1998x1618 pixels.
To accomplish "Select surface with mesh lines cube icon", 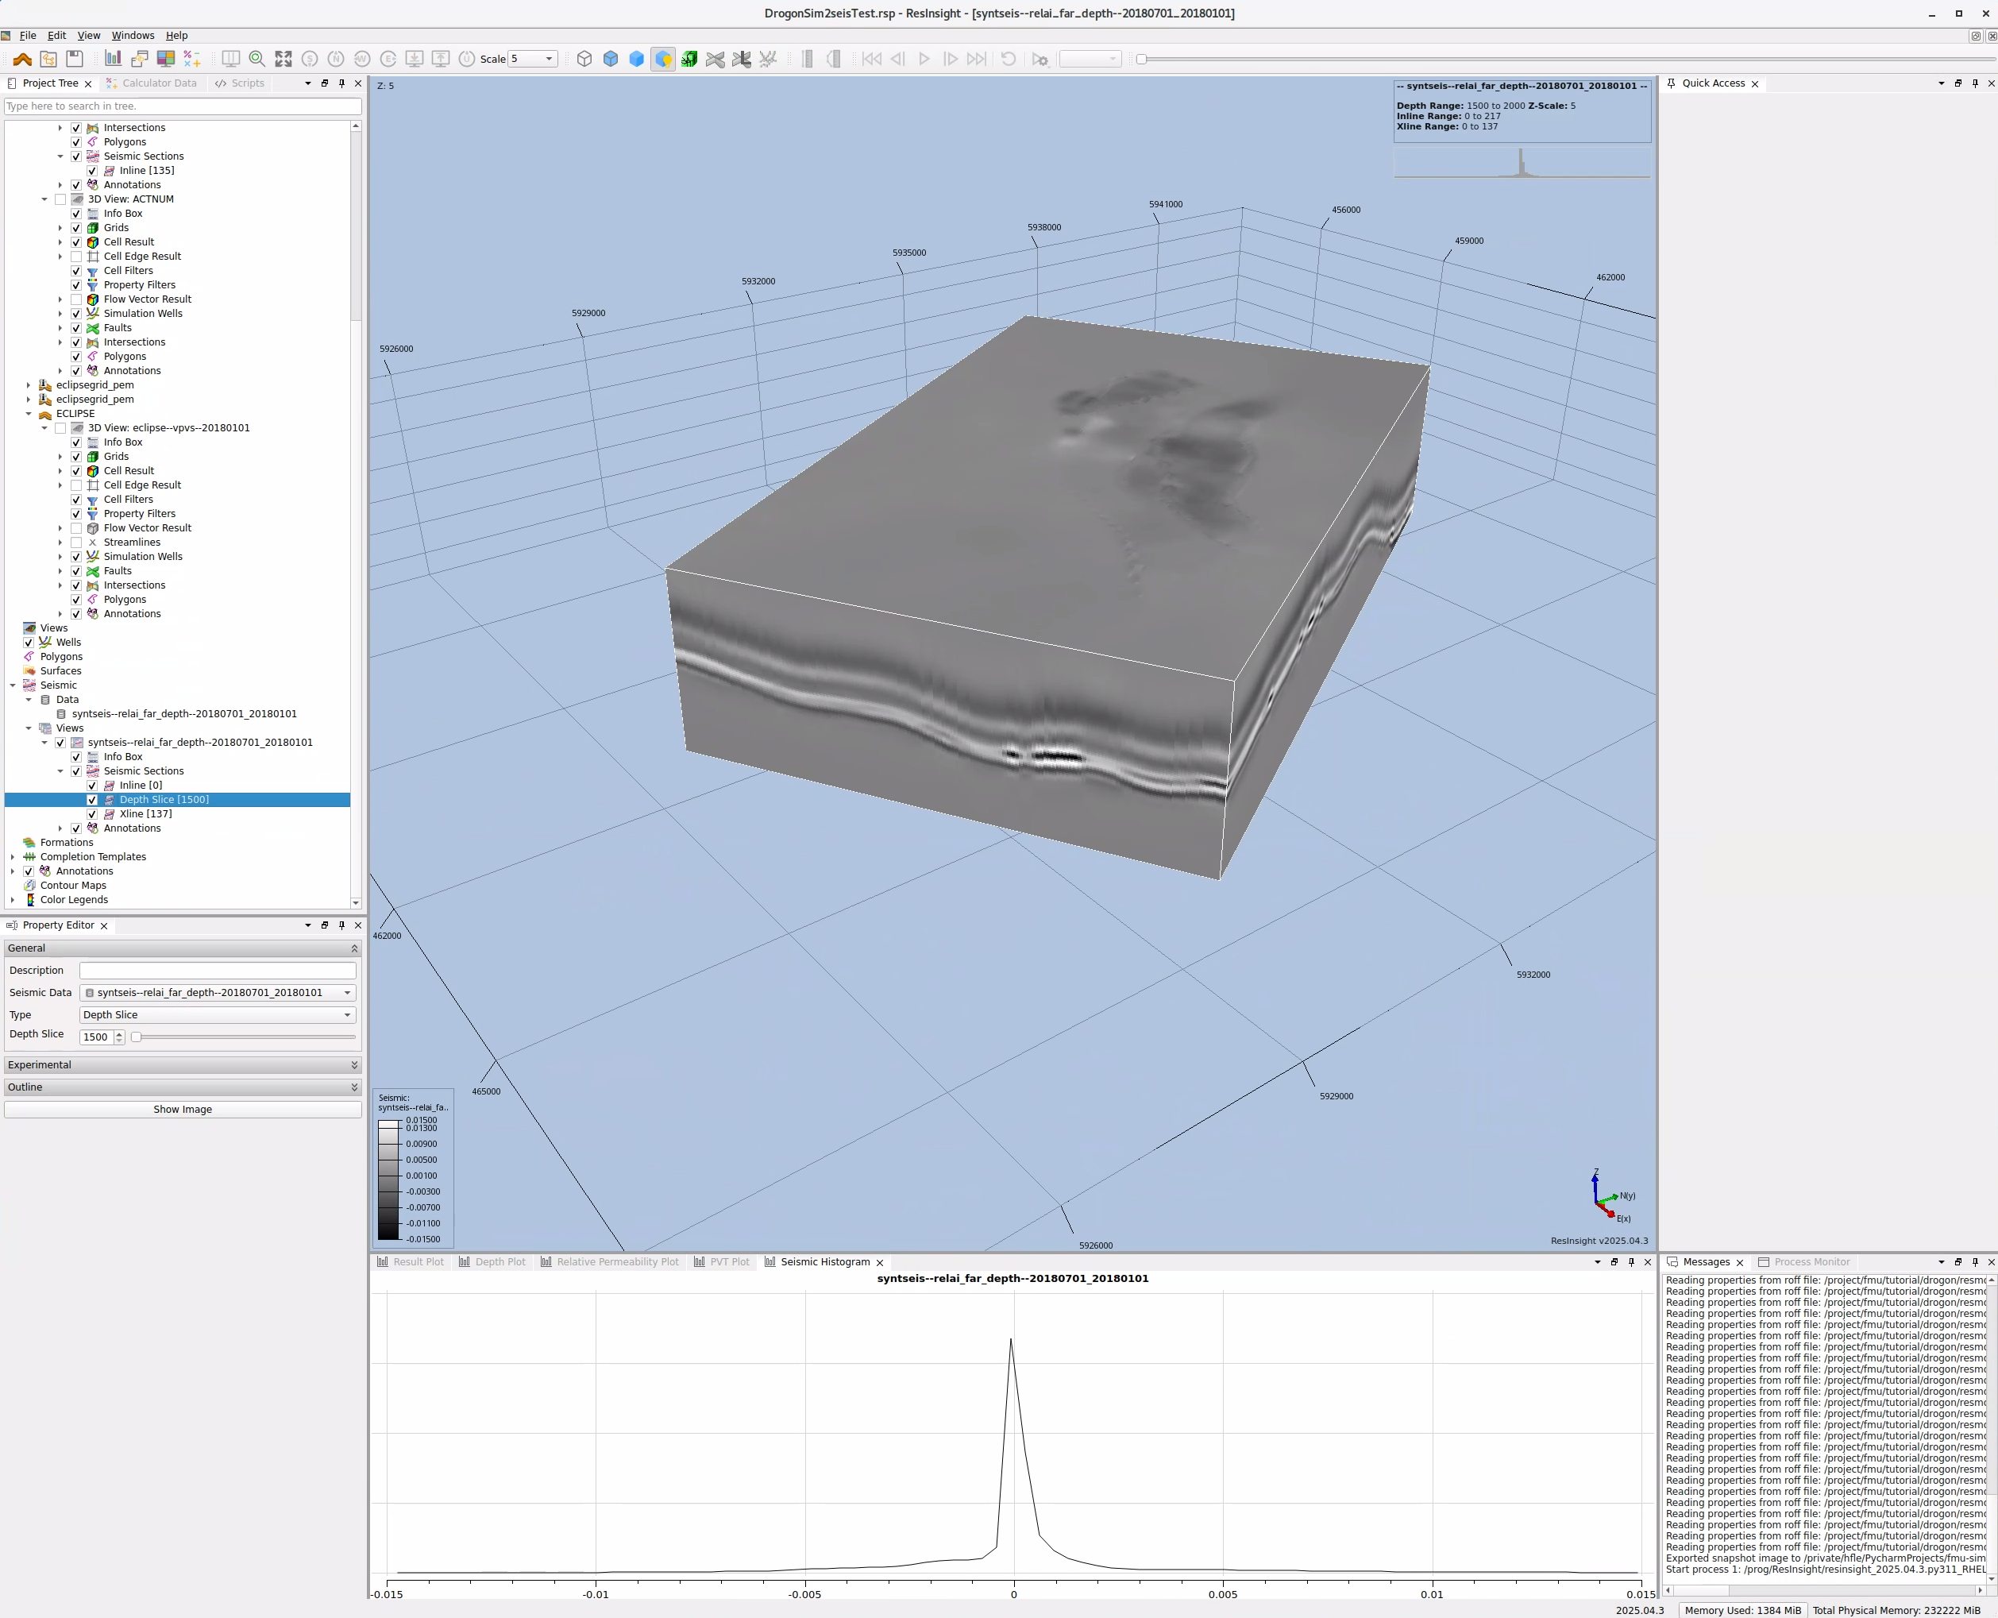I will 611,59.
